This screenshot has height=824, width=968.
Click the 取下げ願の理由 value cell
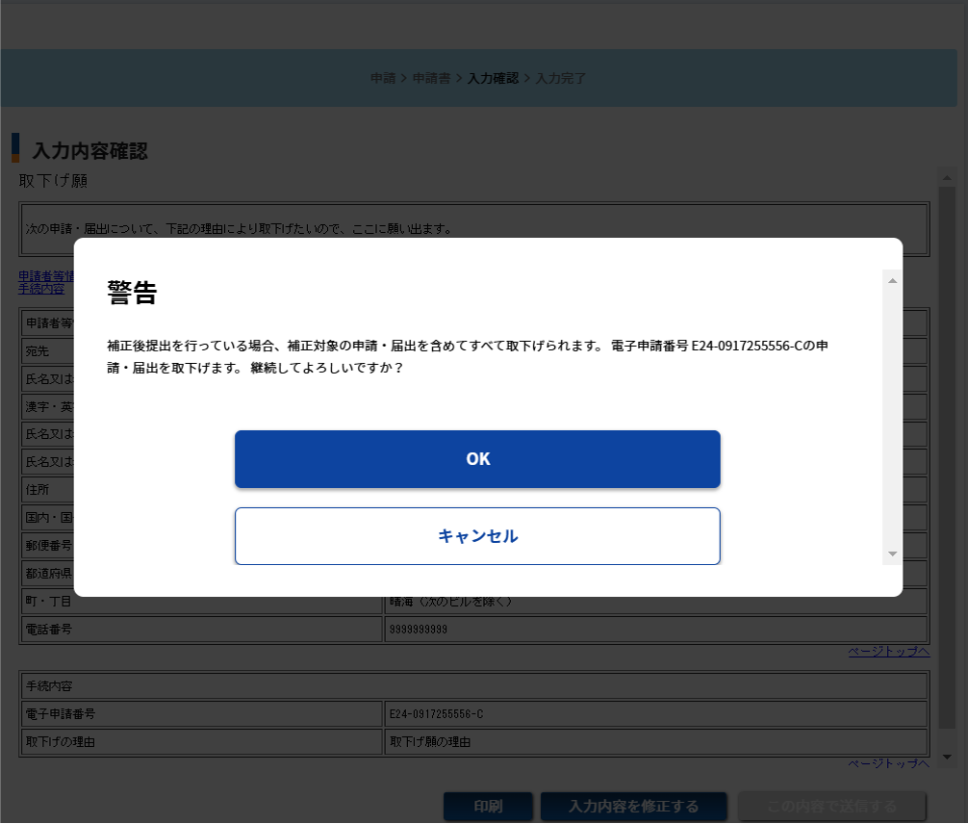656,742
